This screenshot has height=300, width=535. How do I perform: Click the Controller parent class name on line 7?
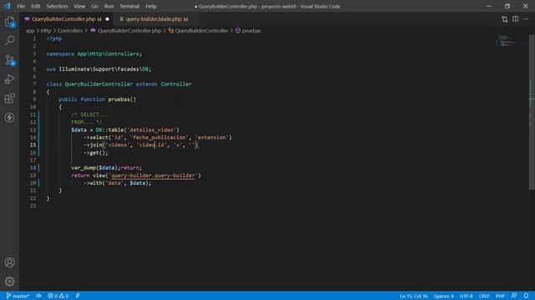tap(176, 84)
